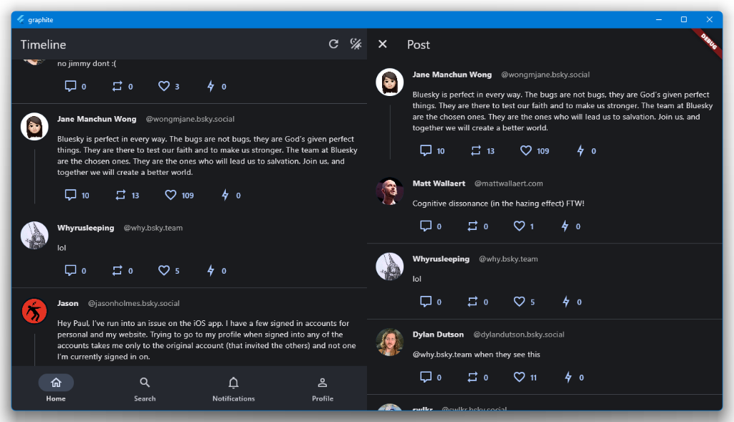Open the Search tab
Screen dimensions: 734x422
click(145, 388)
